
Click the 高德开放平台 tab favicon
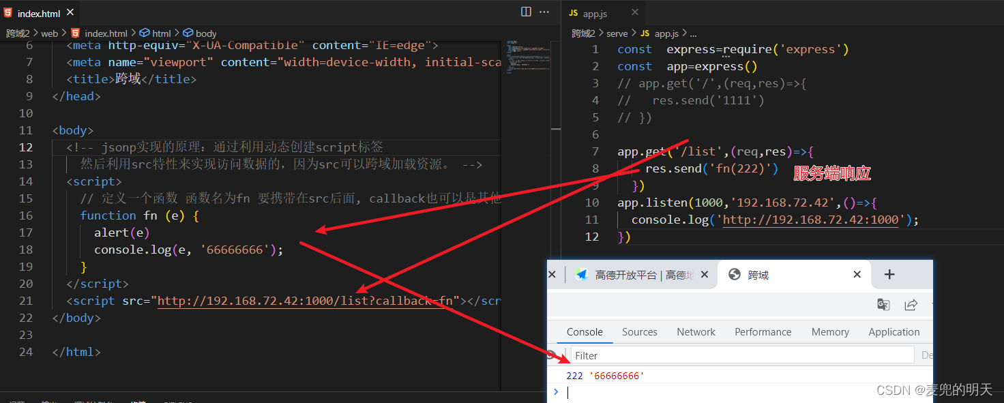click(x=582, y=274)
